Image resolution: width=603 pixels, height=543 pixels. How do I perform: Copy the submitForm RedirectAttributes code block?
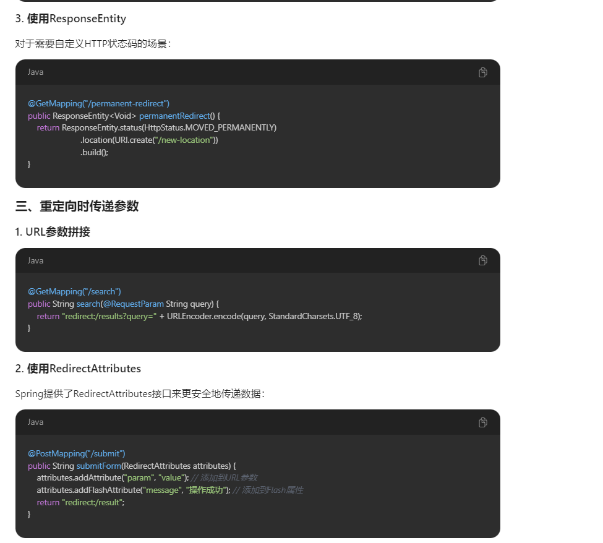pos(482,422)
